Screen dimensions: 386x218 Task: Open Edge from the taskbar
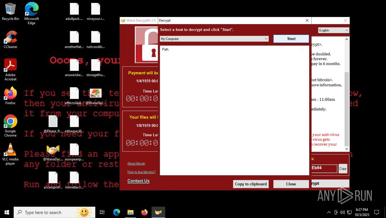coord(117,212)
